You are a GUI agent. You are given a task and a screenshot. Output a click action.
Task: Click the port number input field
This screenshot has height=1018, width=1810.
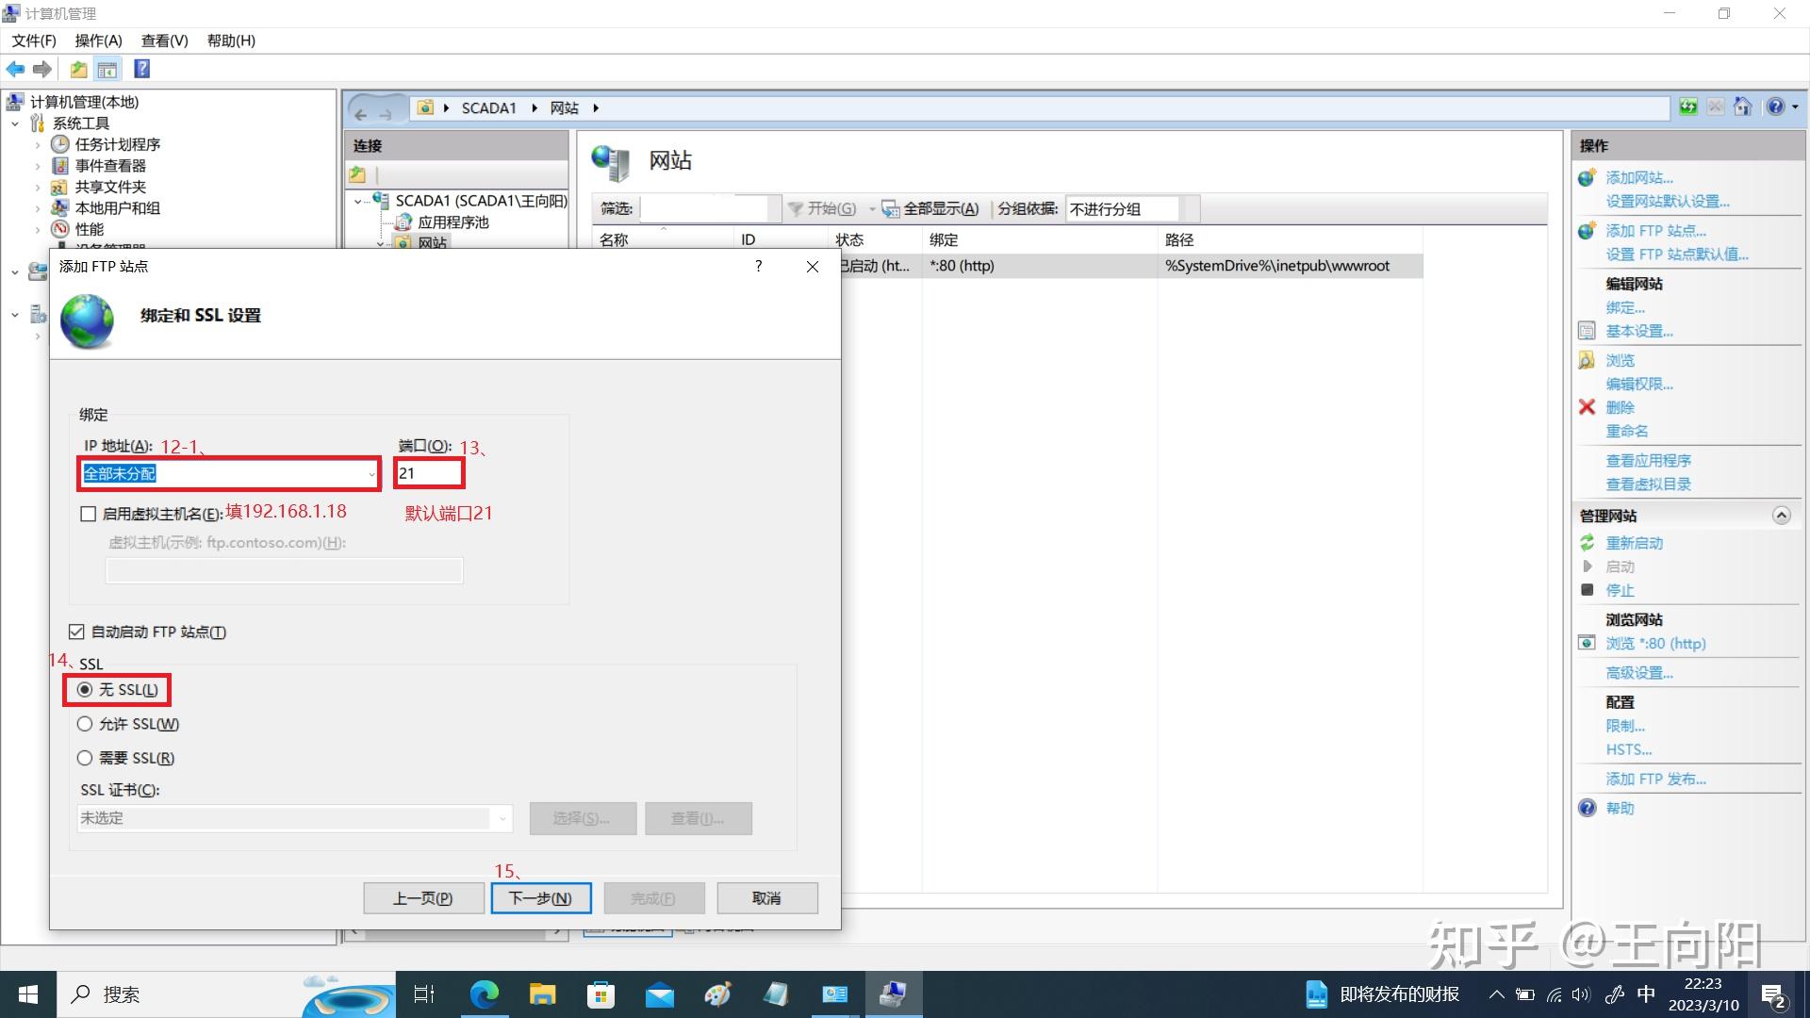point(428,473)
